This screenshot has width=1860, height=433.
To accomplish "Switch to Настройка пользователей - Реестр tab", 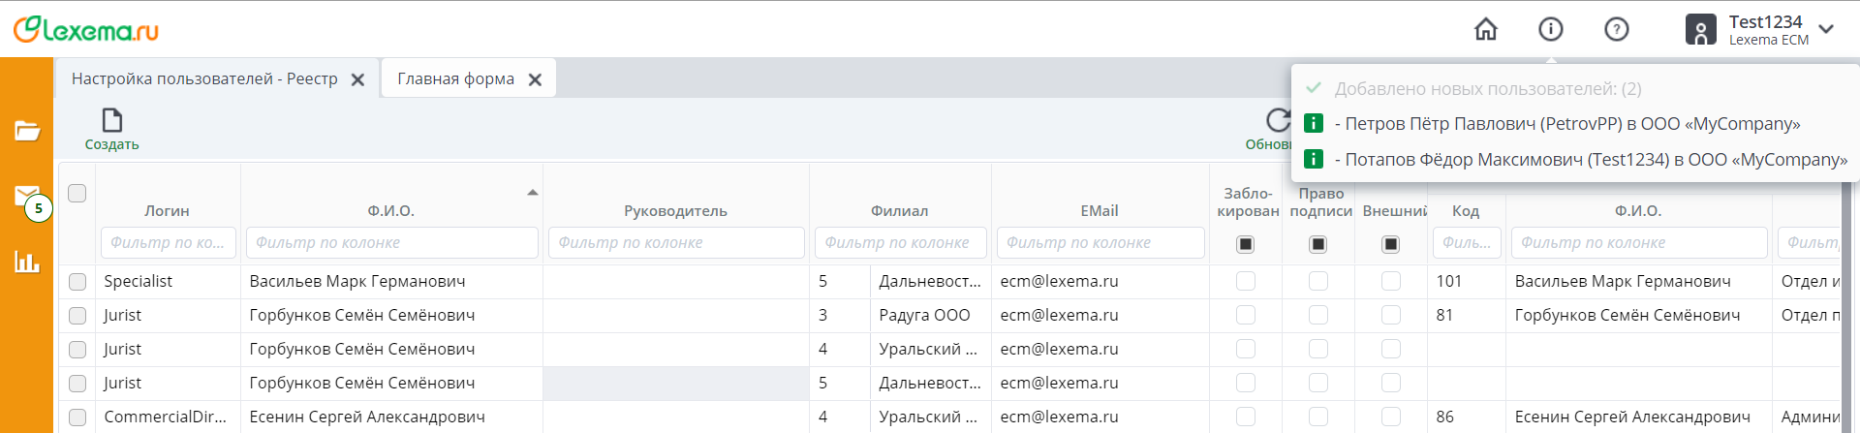I will [x=204, y=79].
